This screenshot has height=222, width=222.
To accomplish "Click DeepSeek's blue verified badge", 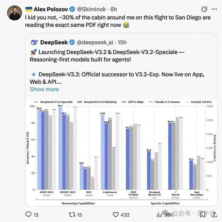I will (x=72, y=42).
